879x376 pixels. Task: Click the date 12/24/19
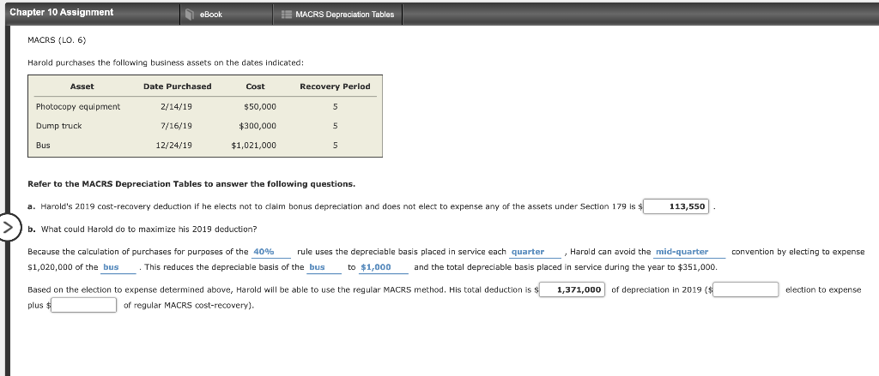(x=173, y=146)
